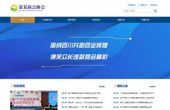This screenshot has height=110, width=170.
Task: Open the 通知公告 section heading
Action: pyautogui.click(x=122, y=86)
